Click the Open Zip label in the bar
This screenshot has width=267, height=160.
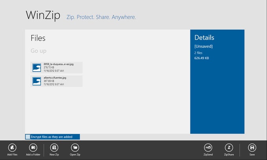(x=75, y=155)
